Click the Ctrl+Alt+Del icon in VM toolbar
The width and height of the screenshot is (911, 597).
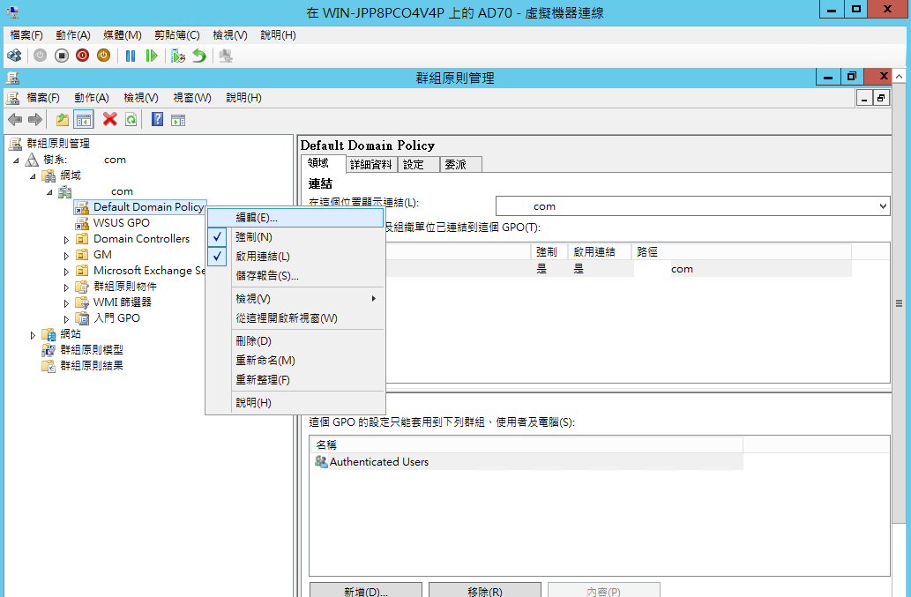click(x=13, y=56)
